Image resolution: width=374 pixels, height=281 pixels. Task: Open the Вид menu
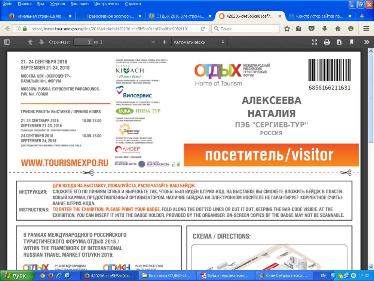point(41,4)
